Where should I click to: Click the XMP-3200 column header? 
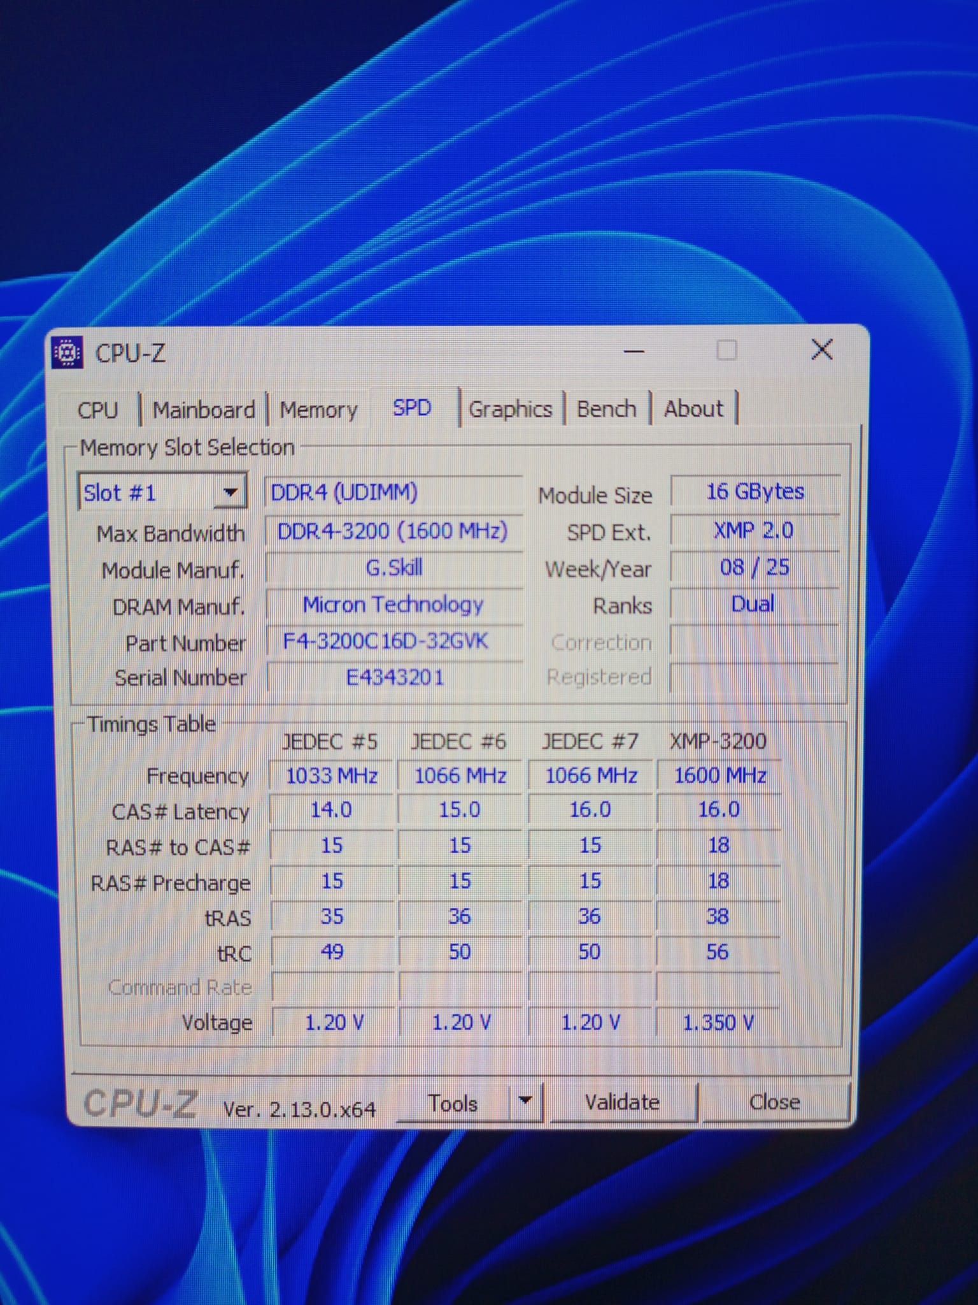click(x=718, y=740)
